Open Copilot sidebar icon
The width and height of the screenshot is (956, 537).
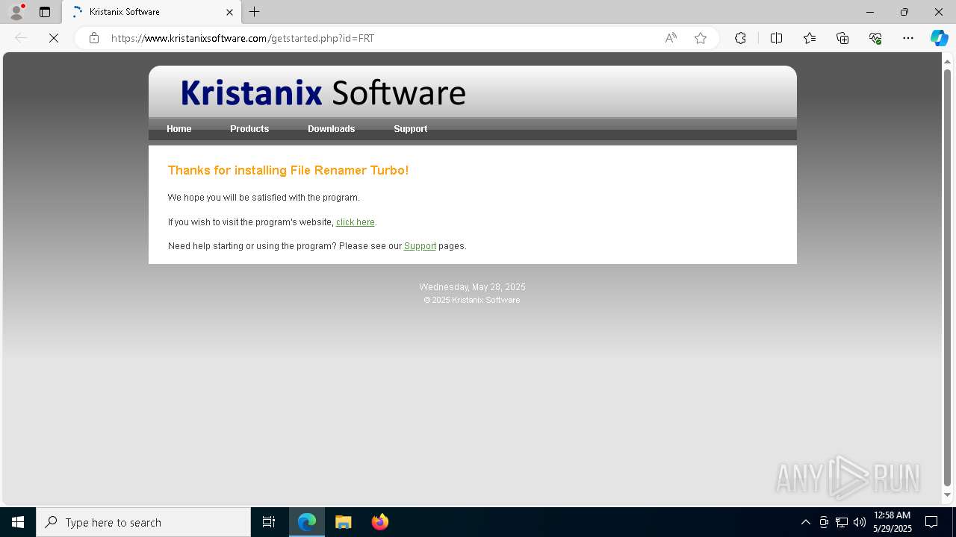(939, 38)
